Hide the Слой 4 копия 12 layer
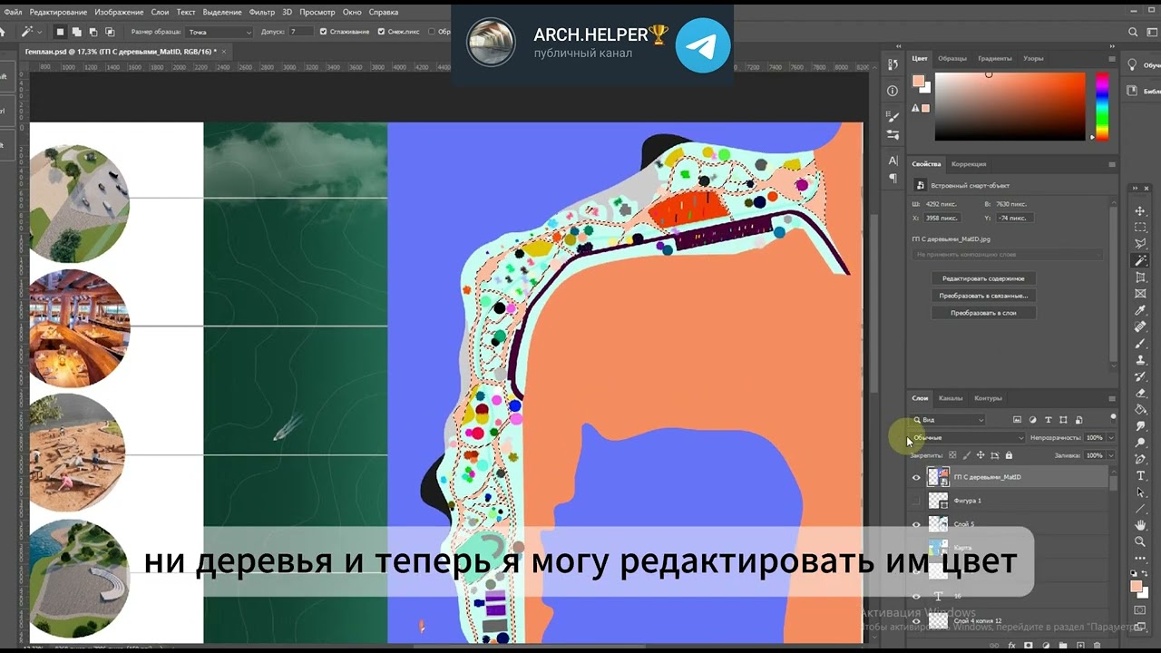The image size is (1161, 653). pyautogui.click(x=916, y=620)
